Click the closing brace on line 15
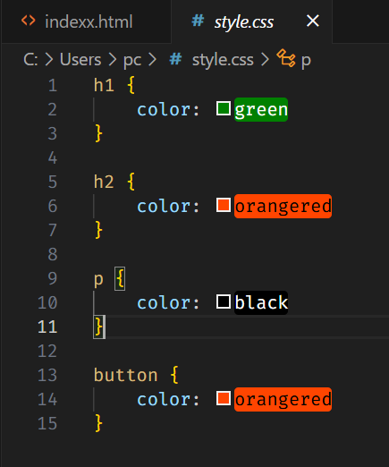 98,423
